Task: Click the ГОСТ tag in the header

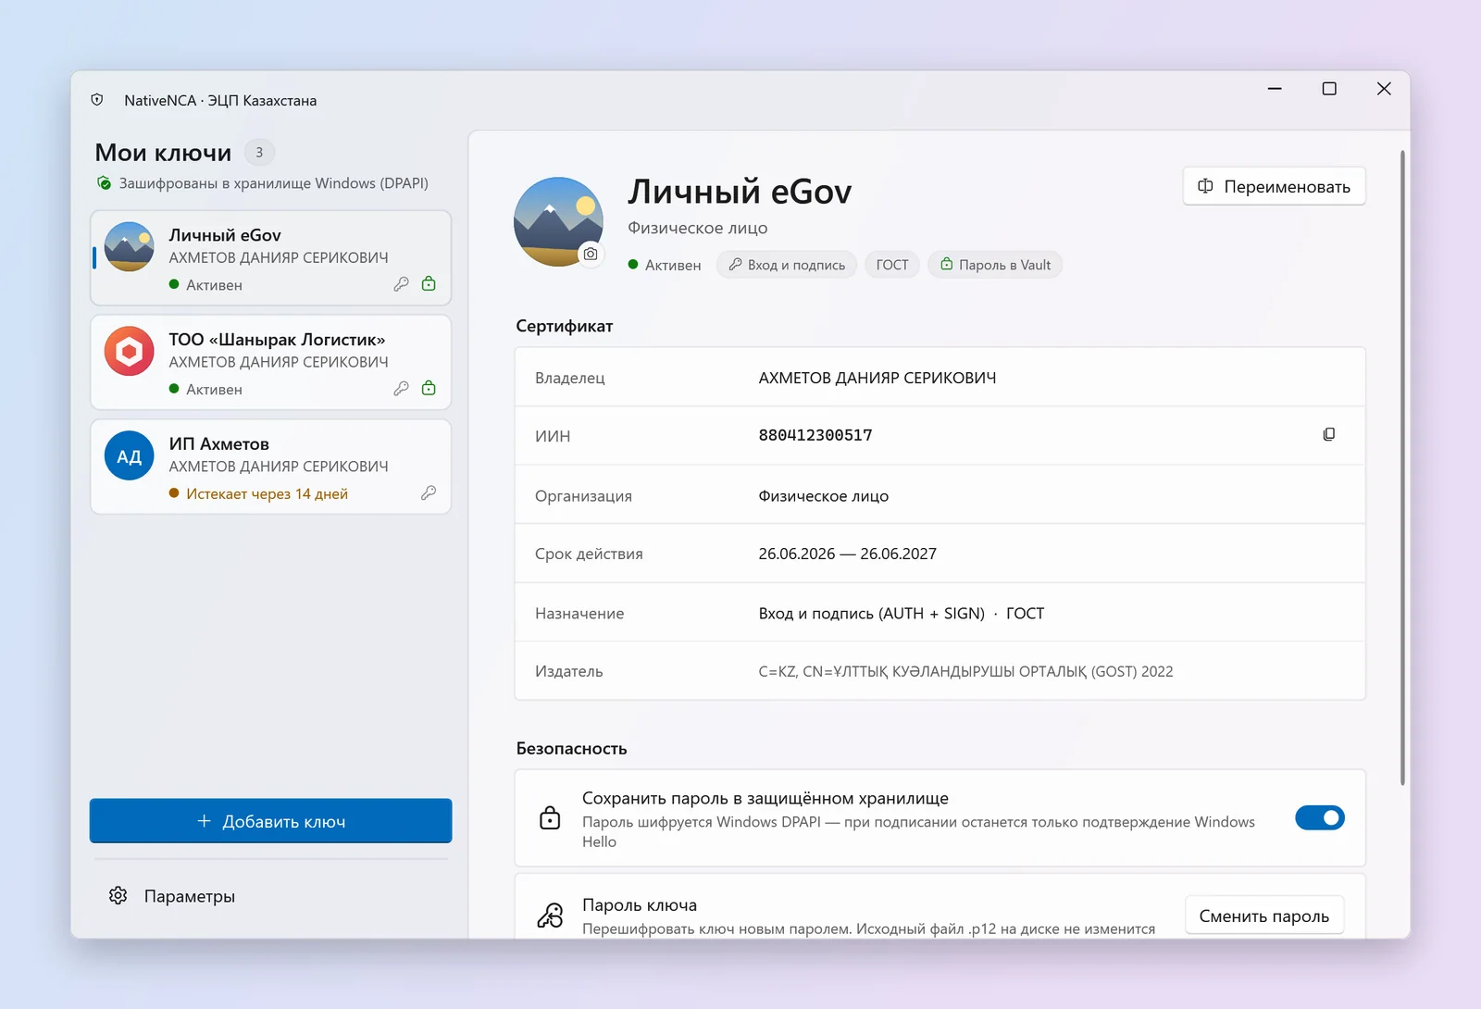Action: [x=892, y=265]
